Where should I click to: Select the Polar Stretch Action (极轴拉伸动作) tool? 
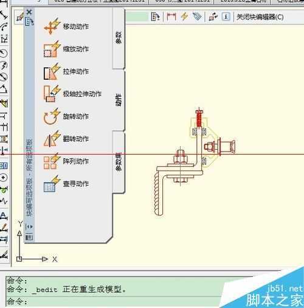pos(72,94)
